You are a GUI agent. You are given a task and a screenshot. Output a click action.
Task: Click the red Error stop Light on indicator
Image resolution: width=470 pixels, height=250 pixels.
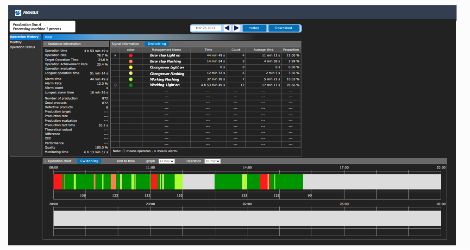point(131,56)
